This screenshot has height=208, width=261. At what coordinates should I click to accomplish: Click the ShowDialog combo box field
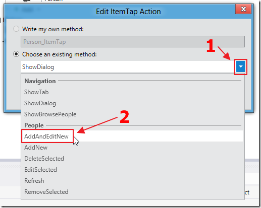[x=128, y=66]
